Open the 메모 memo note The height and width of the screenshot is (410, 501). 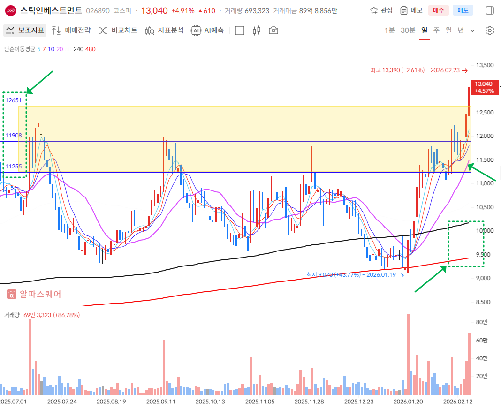pos(411,10)
